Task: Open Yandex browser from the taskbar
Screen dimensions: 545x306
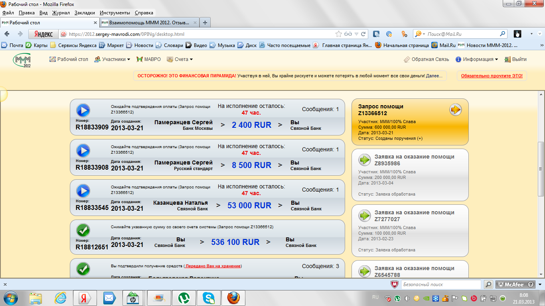Action: (x=84, y=298)
